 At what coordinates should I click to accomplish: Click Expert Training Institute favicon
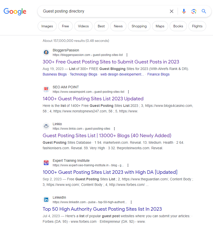tap(46, 163)
